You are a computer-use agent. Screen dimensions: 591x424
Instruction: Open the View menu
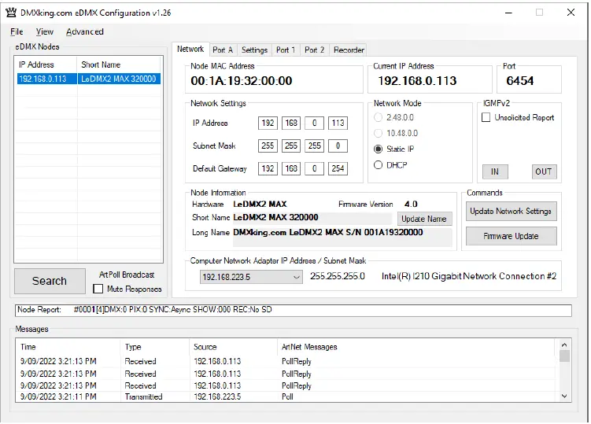(45, 31)
